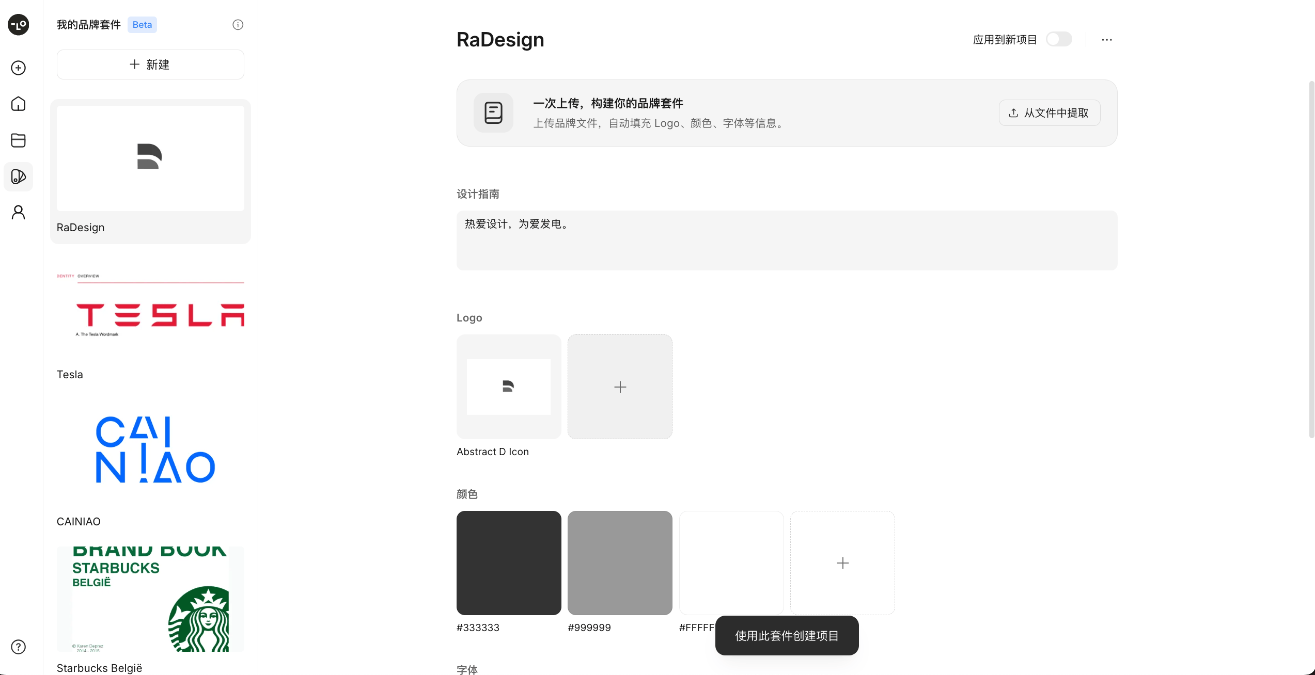Click the CAINIAO kit name label

point(79,522)
